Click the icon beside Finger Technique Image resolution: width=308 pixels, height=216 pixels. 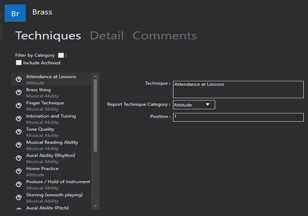tap(19, 106)
